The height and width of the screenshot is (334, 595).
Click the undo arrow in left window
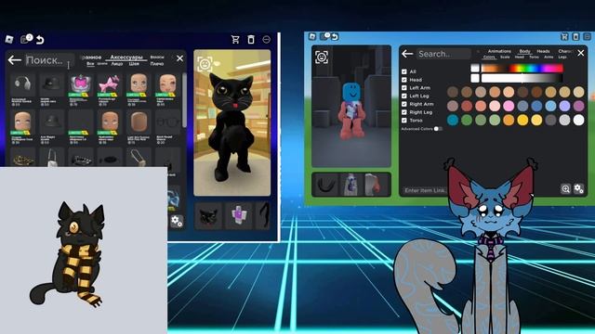coord(40,39)
